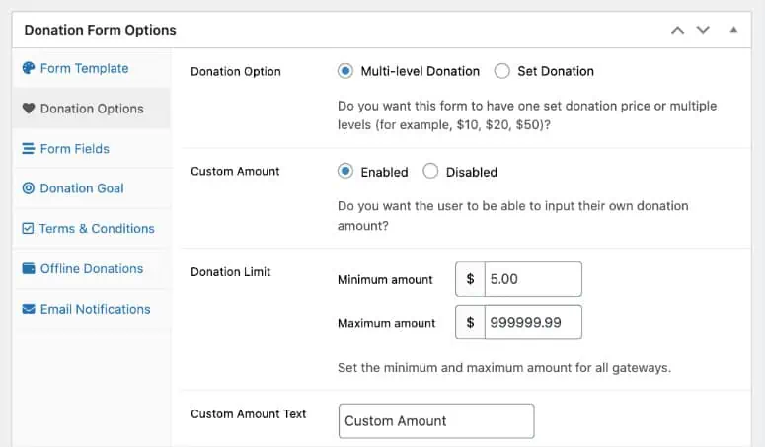This screenshot has width=765, height=447.
Task: Click the target icon beside Donation Goal
Action: pyautogui.click(x=29, y=188)
